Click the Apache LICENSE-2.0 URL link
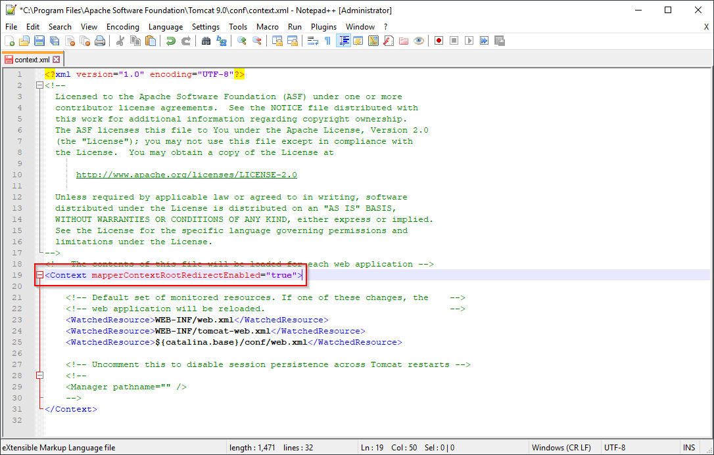The width and height of the screenshot is (714, 455). click(x=186, y=175)
